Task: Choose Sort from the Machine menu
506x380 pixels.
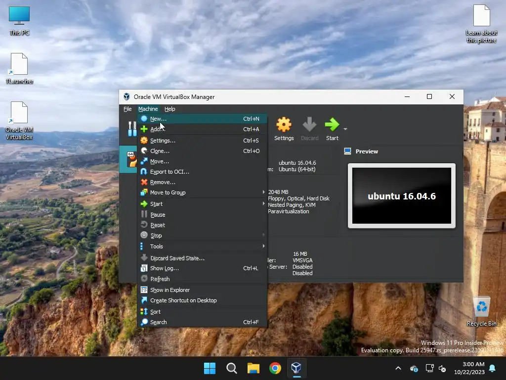Action: coord(202,312)
